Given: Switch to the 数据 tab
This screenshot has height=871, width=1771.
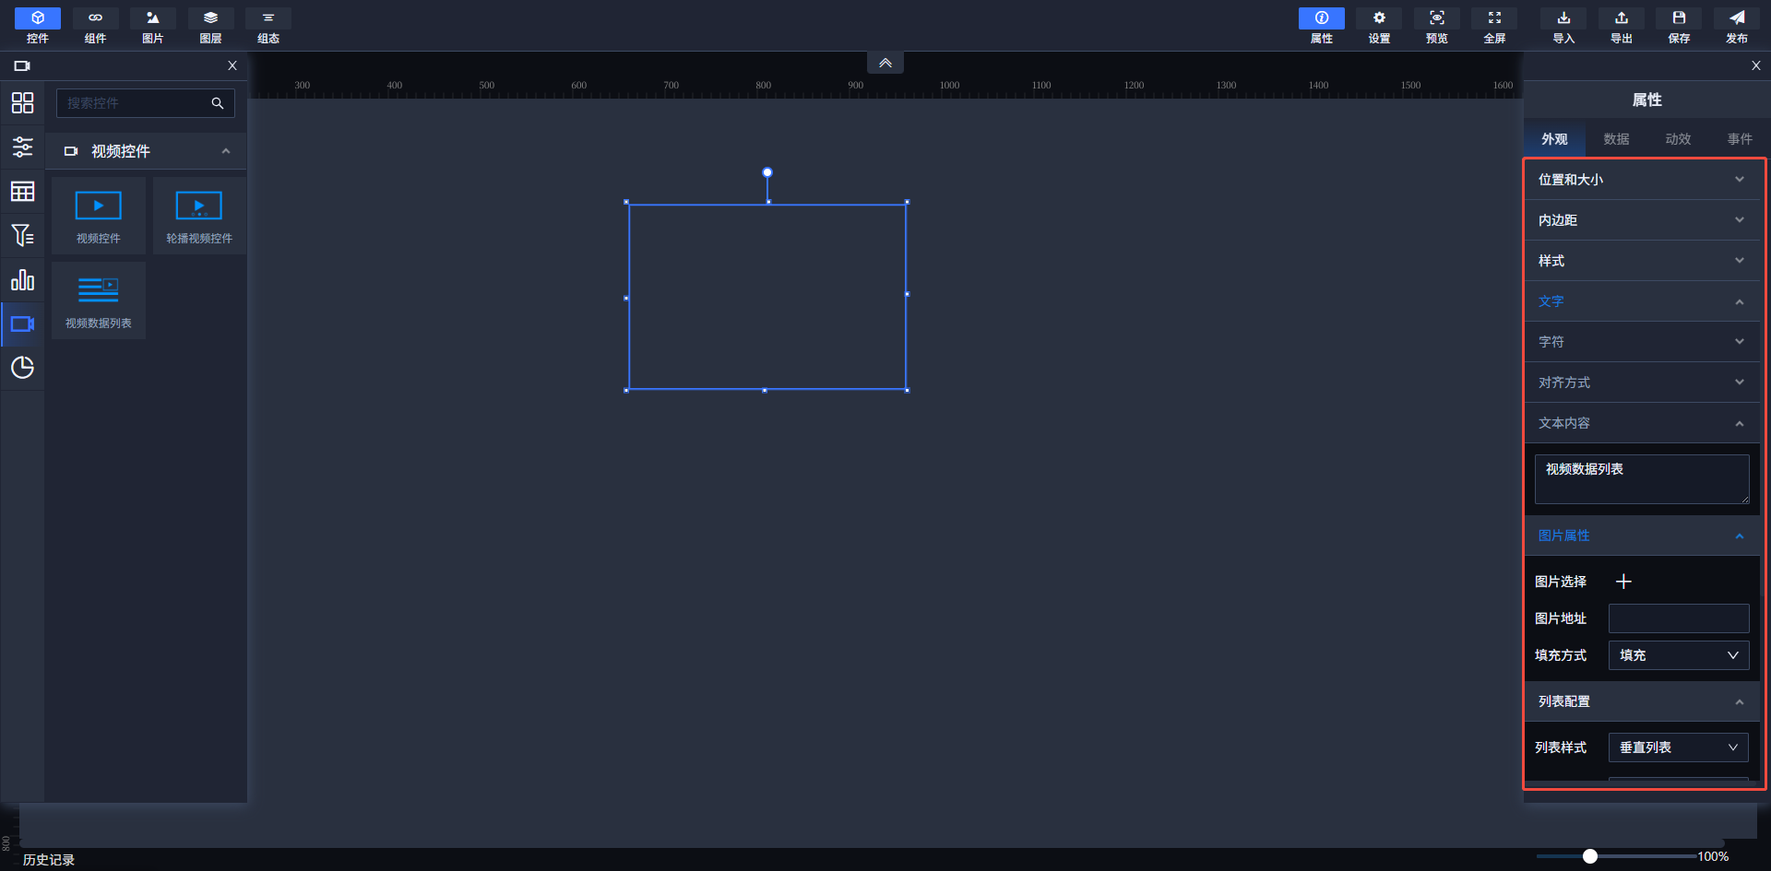Looking at the screenshot, I should 1616,139.
